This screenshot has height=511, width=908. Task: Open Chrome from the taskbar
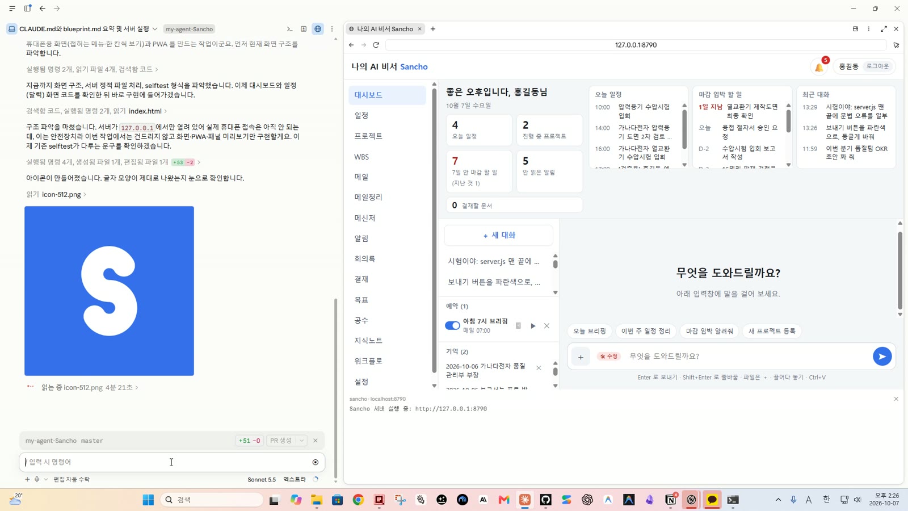pos(358,500)
